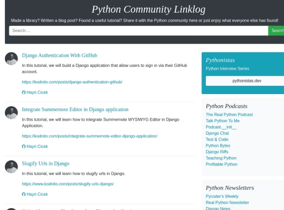This screenshot has width=284, height=210.
Task: Click the Summernote WYSIWYG Editor description text
Action: [100, 123]
